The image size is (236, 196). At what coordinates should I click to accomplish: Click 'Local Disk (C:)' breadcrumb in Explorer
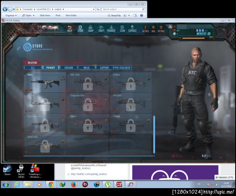[x=43, y=9]
